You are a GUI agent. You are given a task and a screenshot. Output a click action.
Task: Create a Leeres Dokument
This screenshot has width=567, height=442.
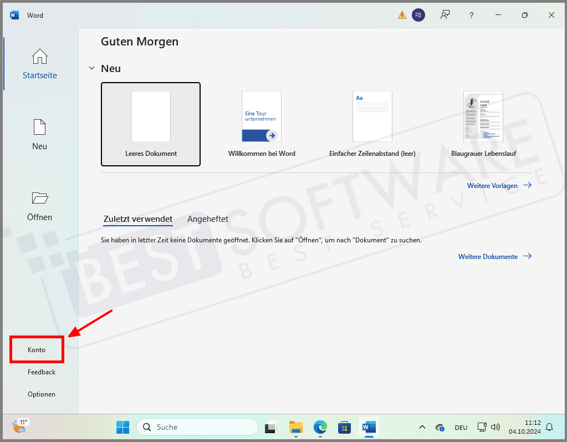(151, 124)
